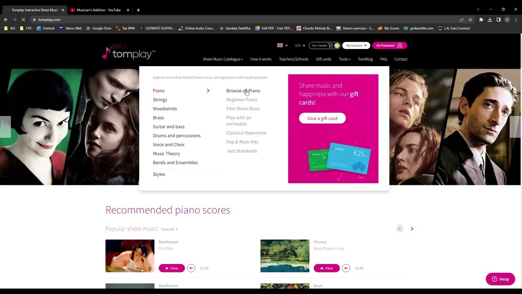Image resolution: width=522 pixels, height=294 pixels.
Task: Open Your basket
Action: [325, 45]
